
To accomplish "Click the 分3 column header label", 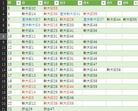I will coord(62,3).
